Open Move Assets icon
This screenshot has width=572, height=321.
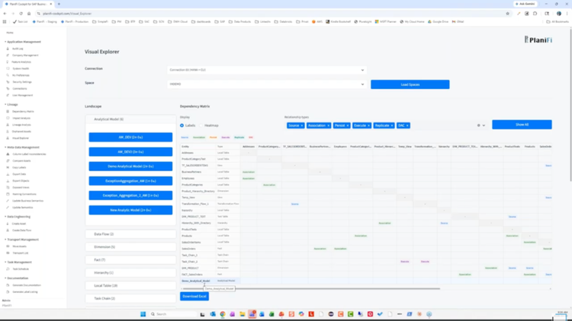[x=8, y=246]
